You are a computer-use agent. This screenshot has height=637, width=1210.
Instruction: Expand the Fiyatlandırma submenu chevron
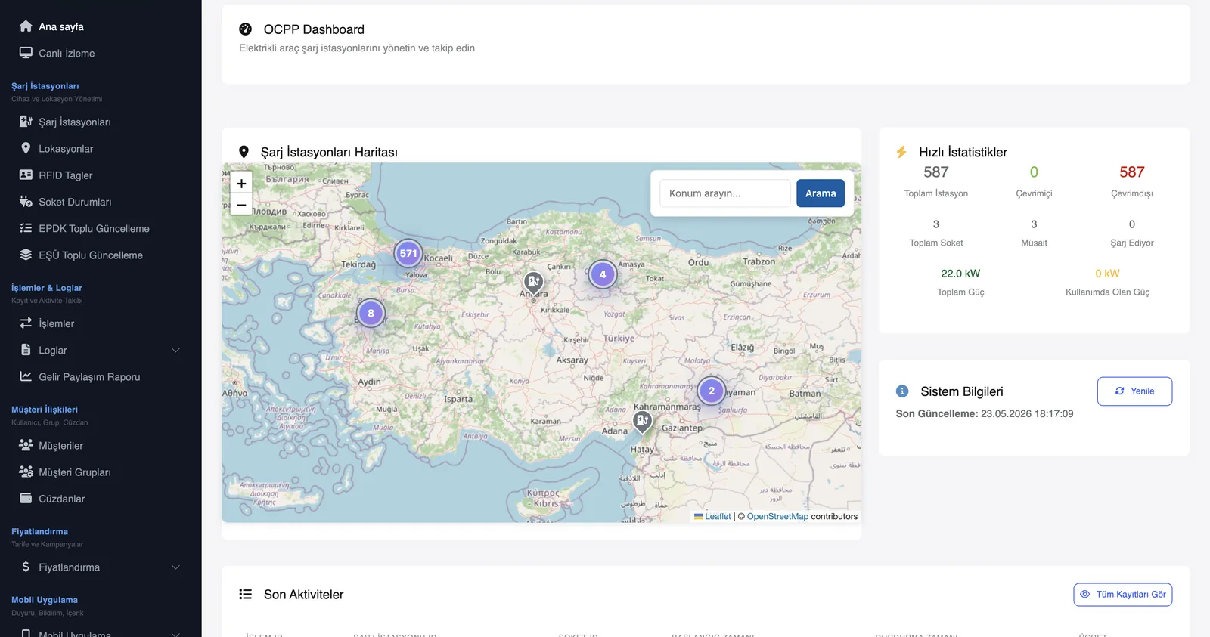(x=175, y=567)
